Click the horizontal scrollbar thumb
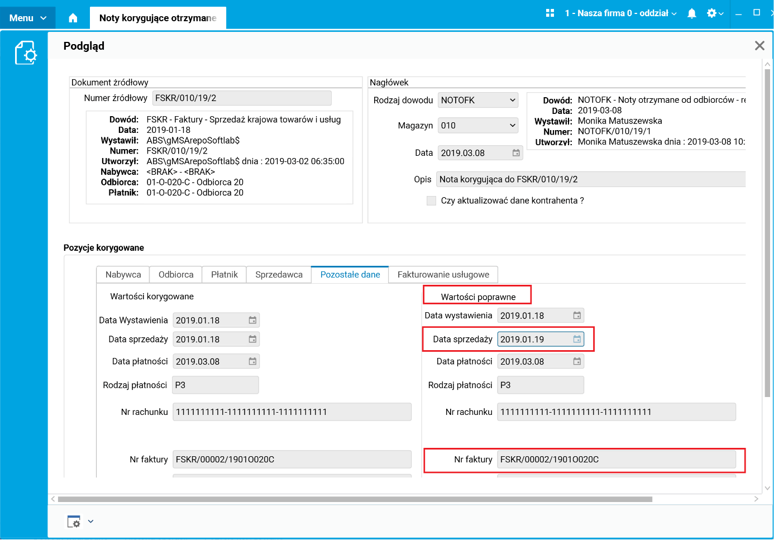Image resolution: width=774 pixels, height=540 pixels. pyautogui.click(x=355, y=499)
